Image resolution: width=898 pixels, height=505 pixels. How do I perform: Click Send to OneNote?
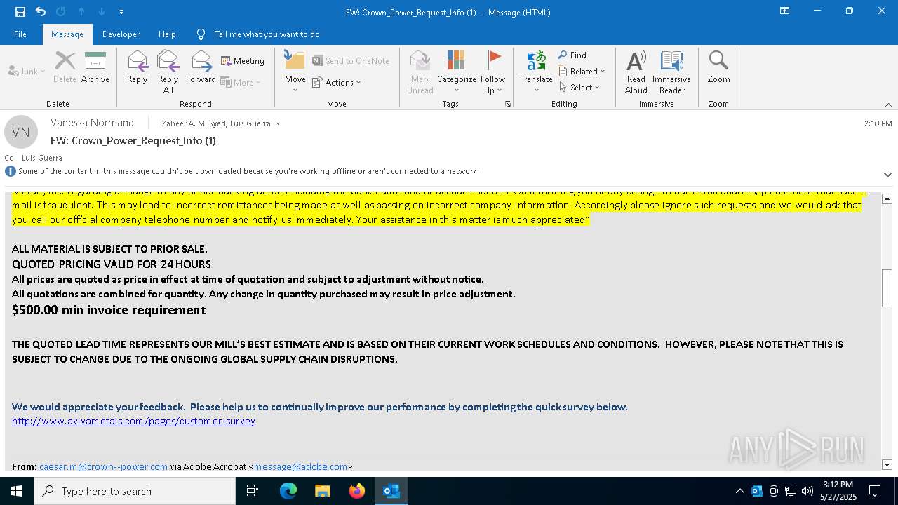[x=351, y=61]
